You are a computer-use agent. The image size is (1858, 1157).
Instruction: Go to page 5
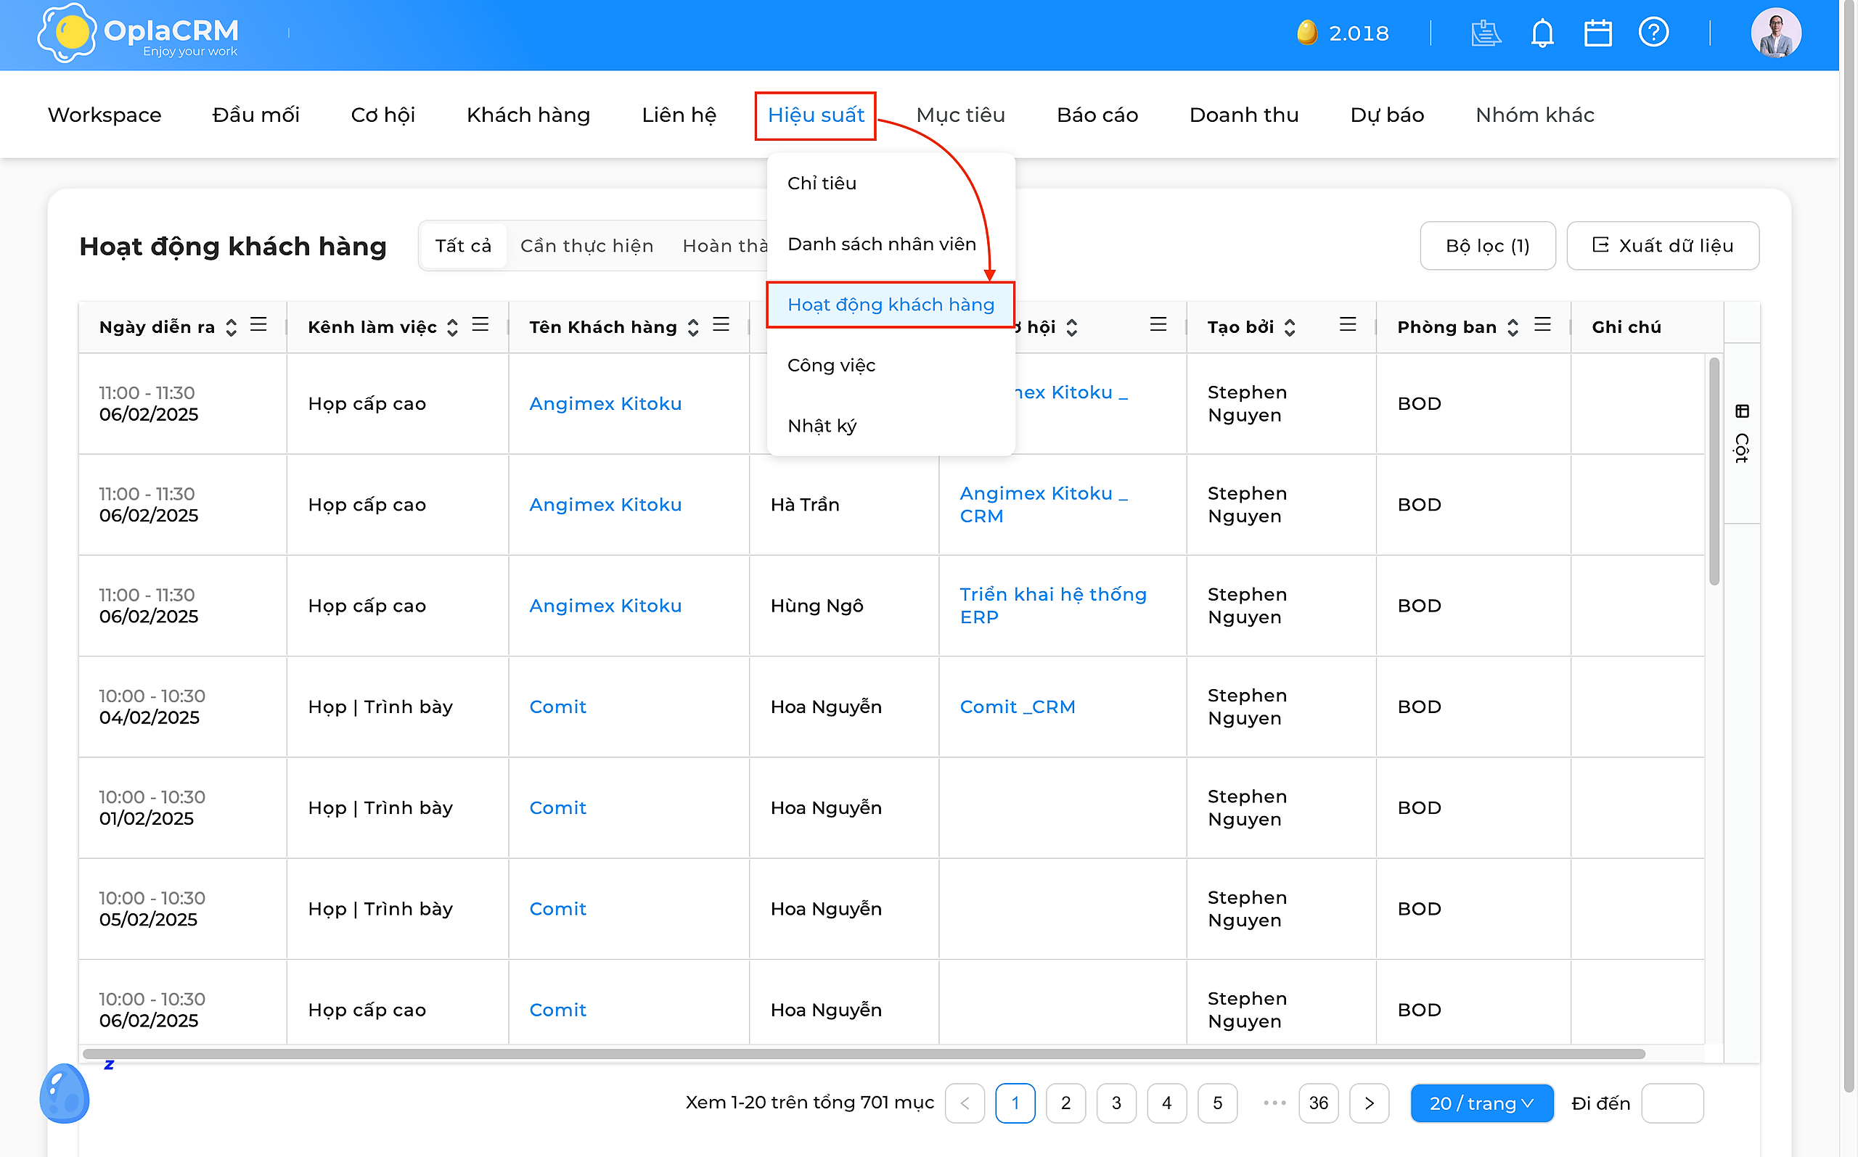click(1216, 1103)
